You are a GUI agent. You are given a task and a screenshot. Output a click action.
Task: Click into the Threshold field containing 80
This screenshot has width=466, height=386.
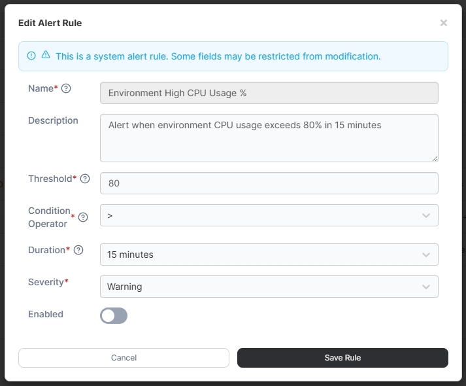[x=269, y=184]
